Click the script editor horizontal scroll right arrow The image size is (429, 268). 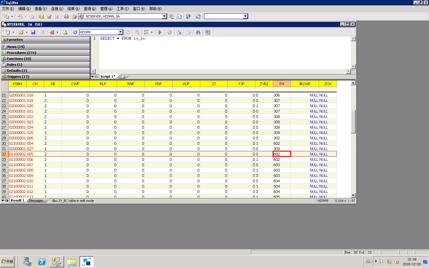349,71
